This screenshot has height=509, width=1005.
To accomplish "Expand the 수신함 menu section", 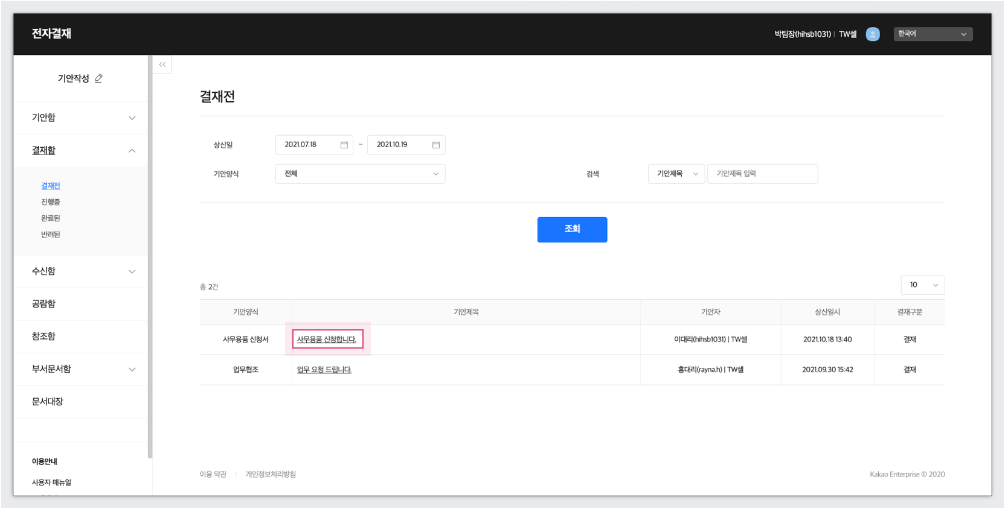I will [132, 271].
